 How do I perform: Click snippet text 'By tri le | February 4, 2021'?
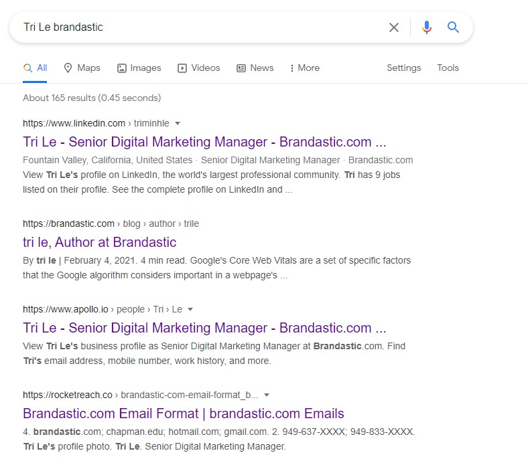pos(79,260)
